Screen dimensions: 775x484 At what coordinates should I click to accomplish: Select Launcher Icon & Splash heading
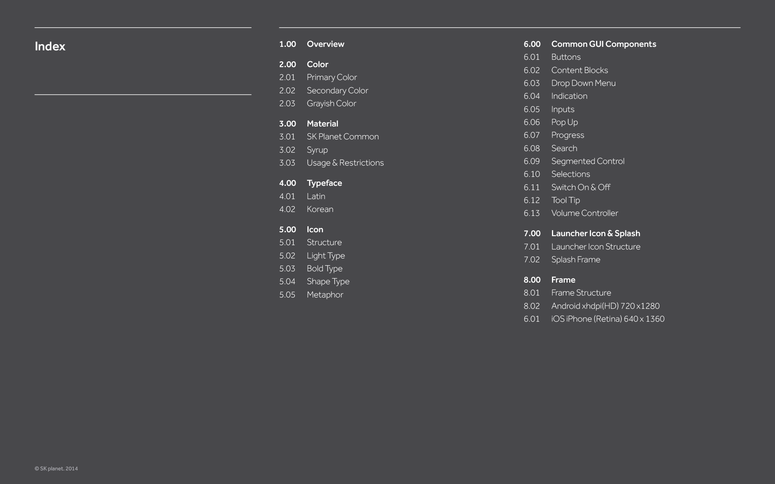click(x=596, y=233)
